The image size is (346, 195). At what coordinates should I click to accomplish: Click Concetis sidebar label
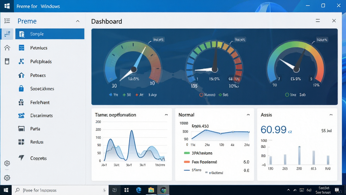[39, 158]
